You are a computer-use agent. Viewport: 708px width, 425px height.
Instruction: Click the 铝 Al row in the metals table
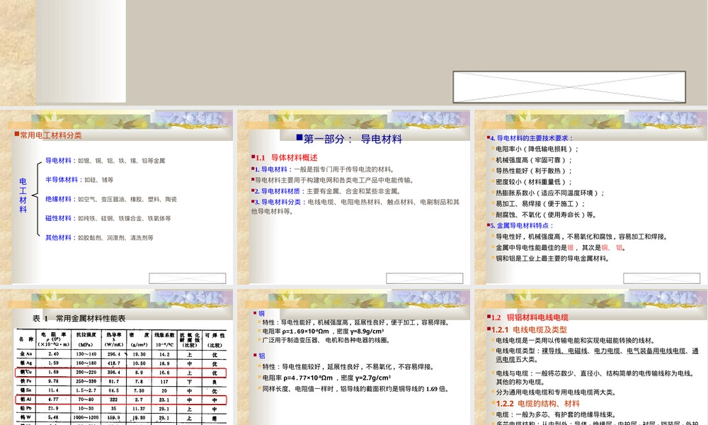[122, 399]
